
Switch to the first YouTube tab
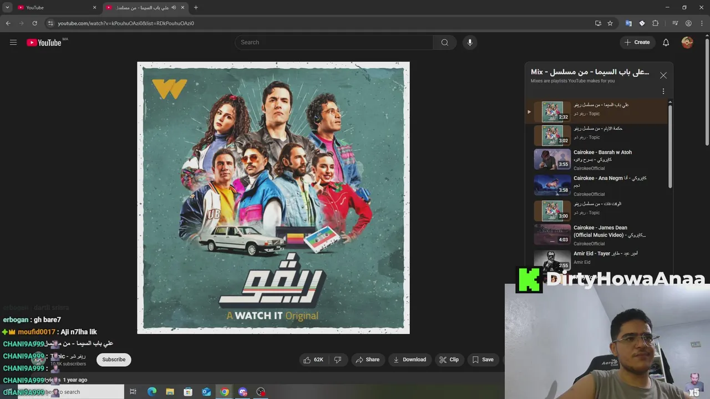(x=56, y=8)
